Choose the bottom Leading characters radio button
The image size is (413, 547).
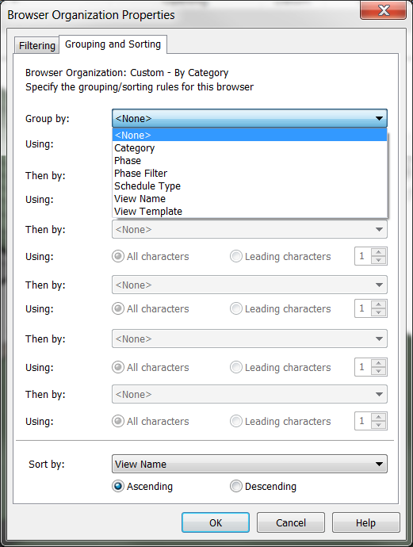coord(235,421)
